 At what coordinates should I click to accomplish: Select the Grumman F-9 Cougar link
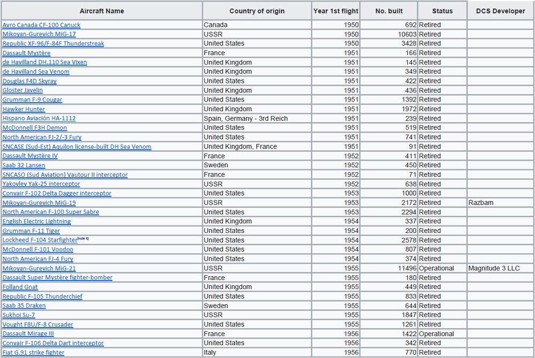coord(31,99)
